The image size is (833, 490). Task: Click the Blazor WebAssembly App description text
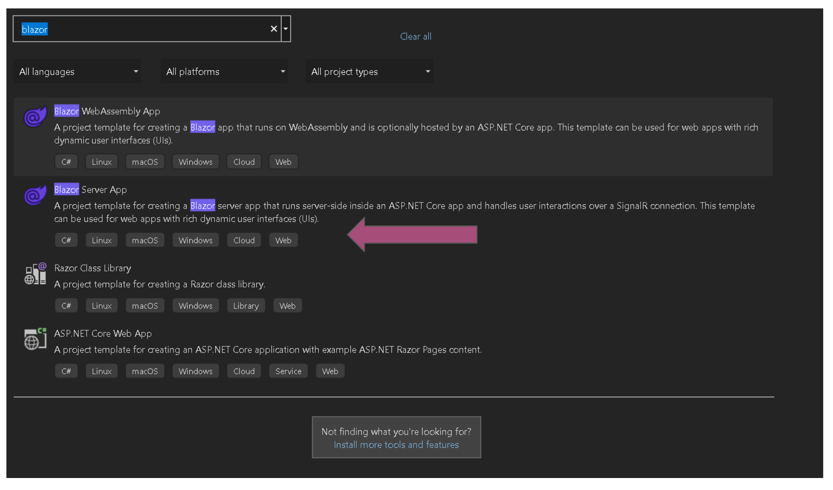pos(406,134)
